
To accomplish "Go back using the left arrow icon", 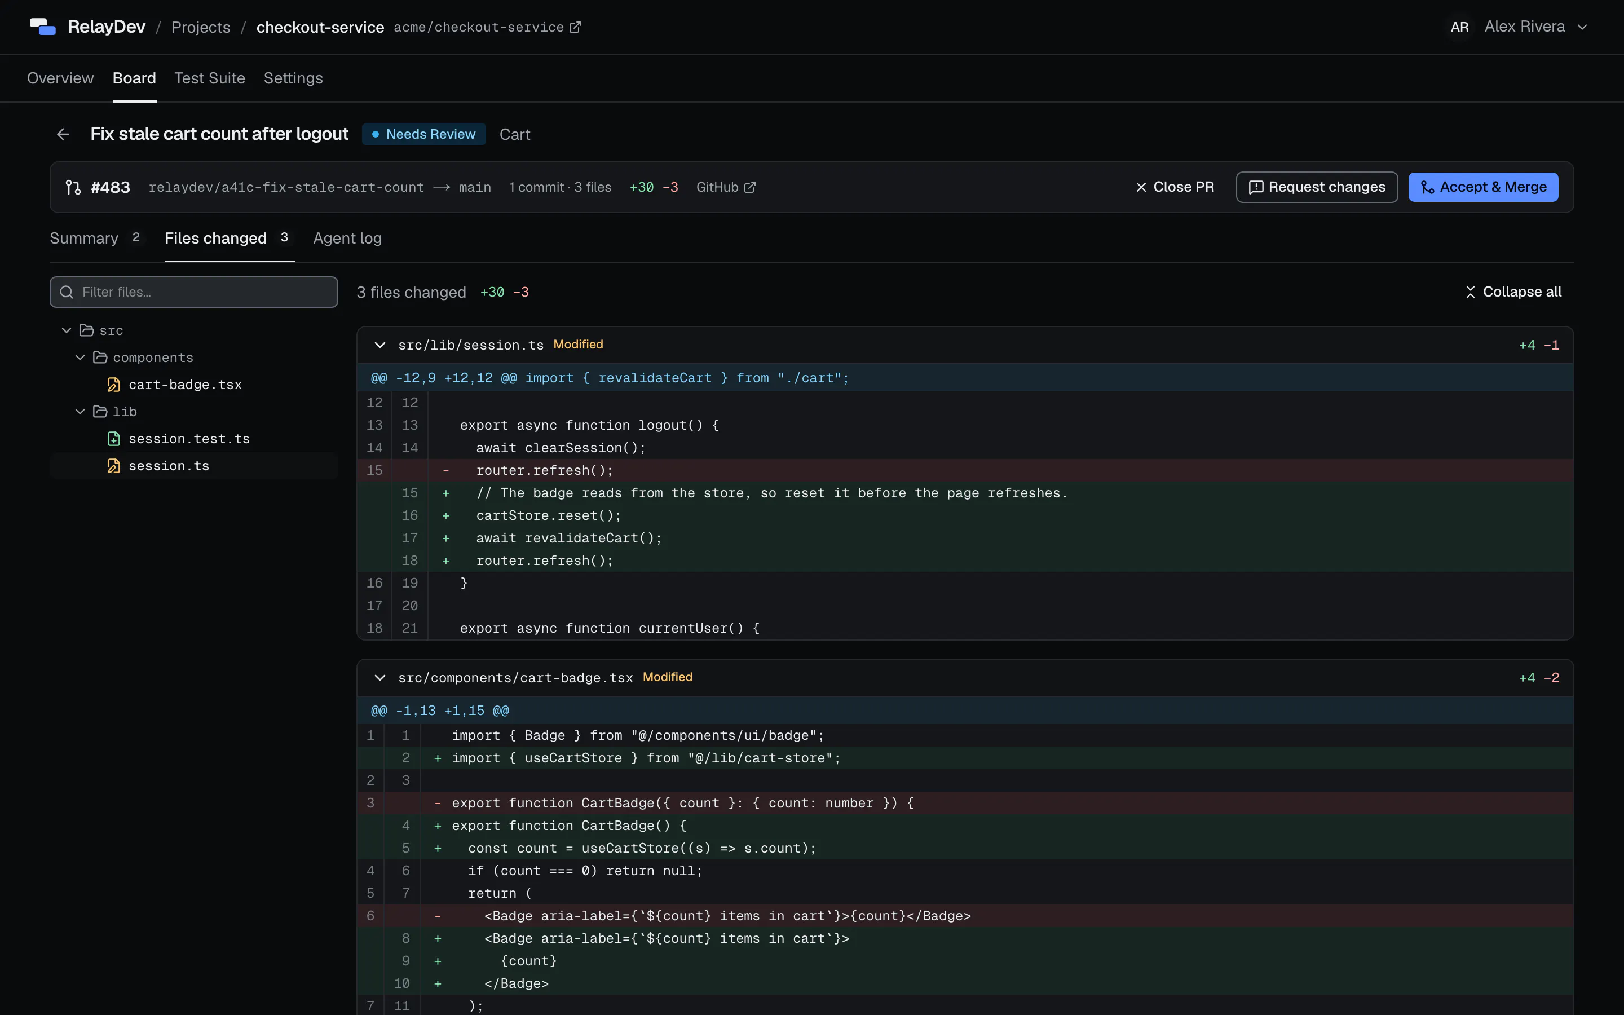I will coord(63,134).
